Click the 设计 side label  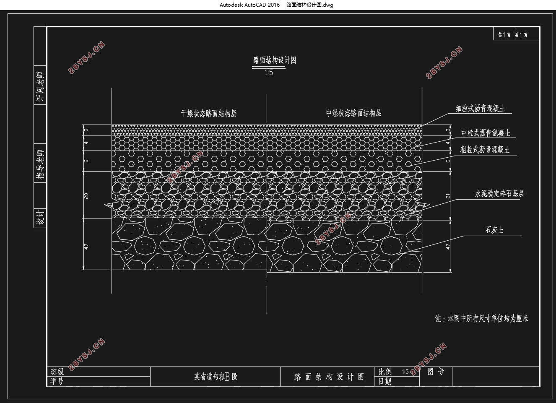click(x=40, y=218)
